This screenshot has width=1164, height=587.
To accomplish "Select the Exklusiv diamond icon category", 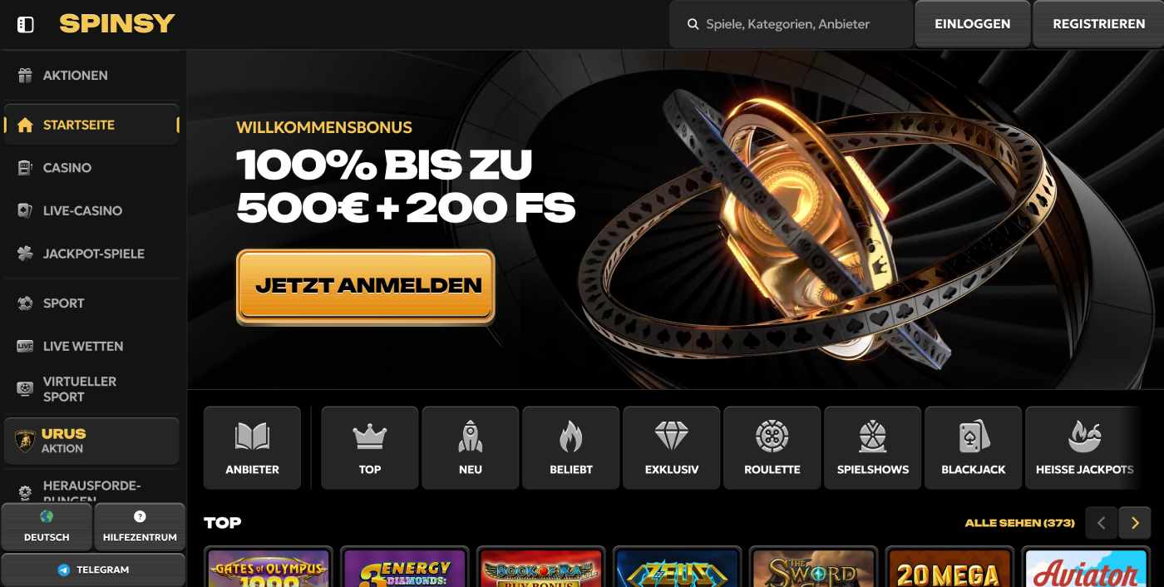I will [672, 447].
